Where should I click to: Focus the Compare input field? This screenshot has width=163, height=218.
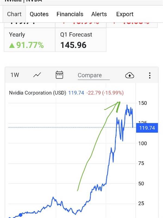pos(93,75)
